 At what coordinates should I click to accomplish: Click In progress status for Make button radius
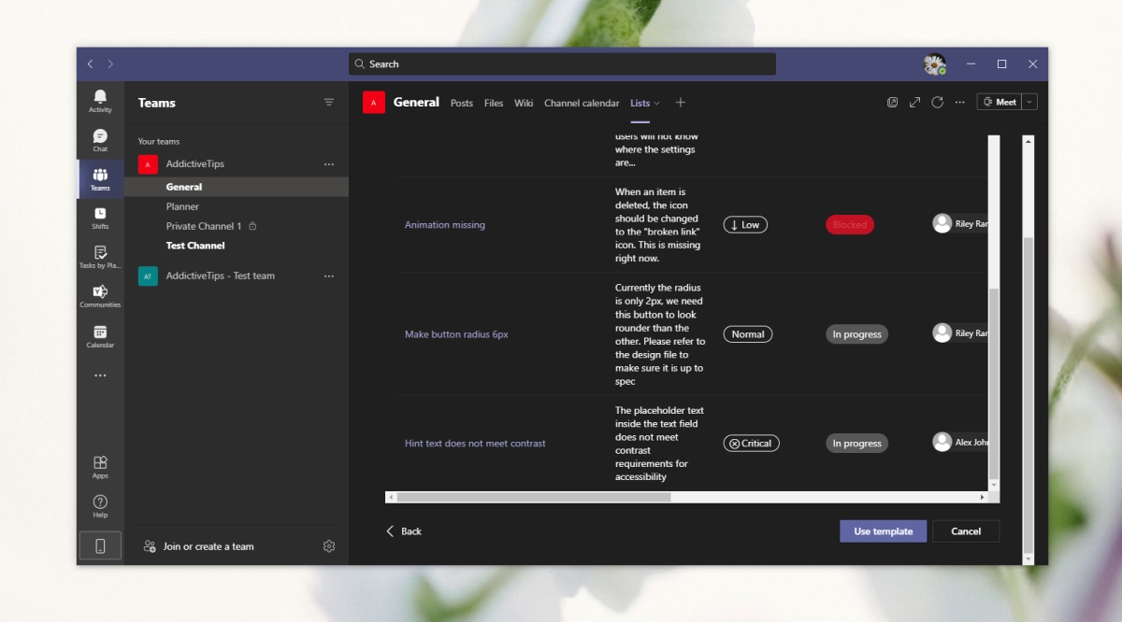click(856, 334)
